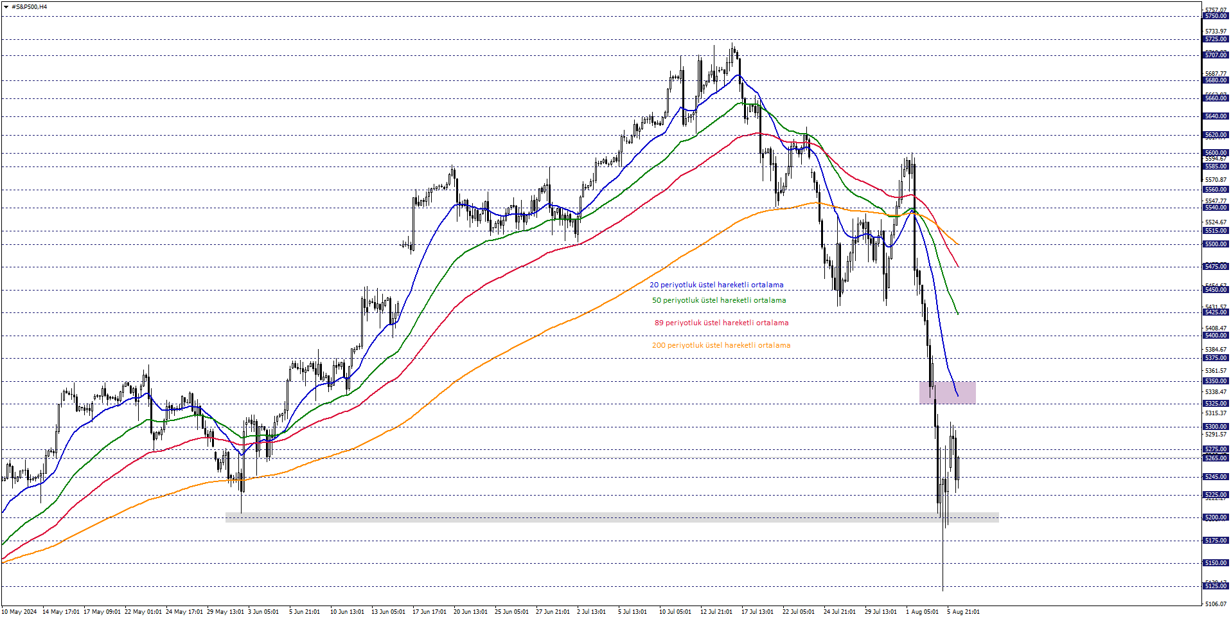The height and width of the screenshot is (619, 1231).
Task: Click the 24 Jul 21:01 time label
Action: (x=840, y=612)
